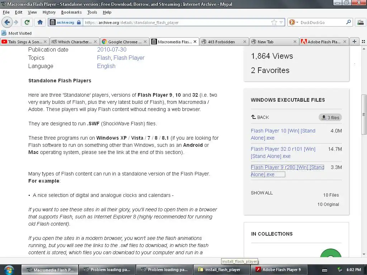Switch to Adobe Flash Player 9 taskbar item

coord(279,270)
